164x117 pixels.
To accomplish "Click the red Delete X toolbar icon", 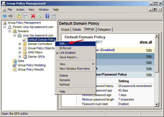I will (33, 16).
